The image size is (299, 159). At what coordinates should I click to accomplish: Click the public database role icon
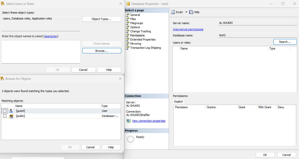[x=11, y=116]
